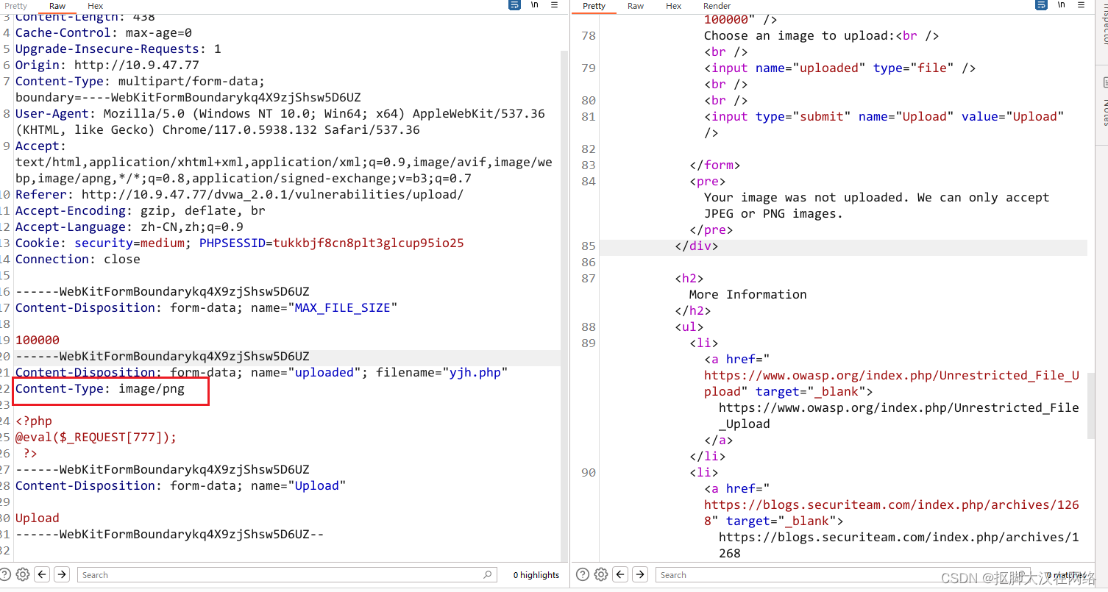Screen dimensions: 1108x592
Task: Switch request view to Pretty tab
Action: point(16,6)
